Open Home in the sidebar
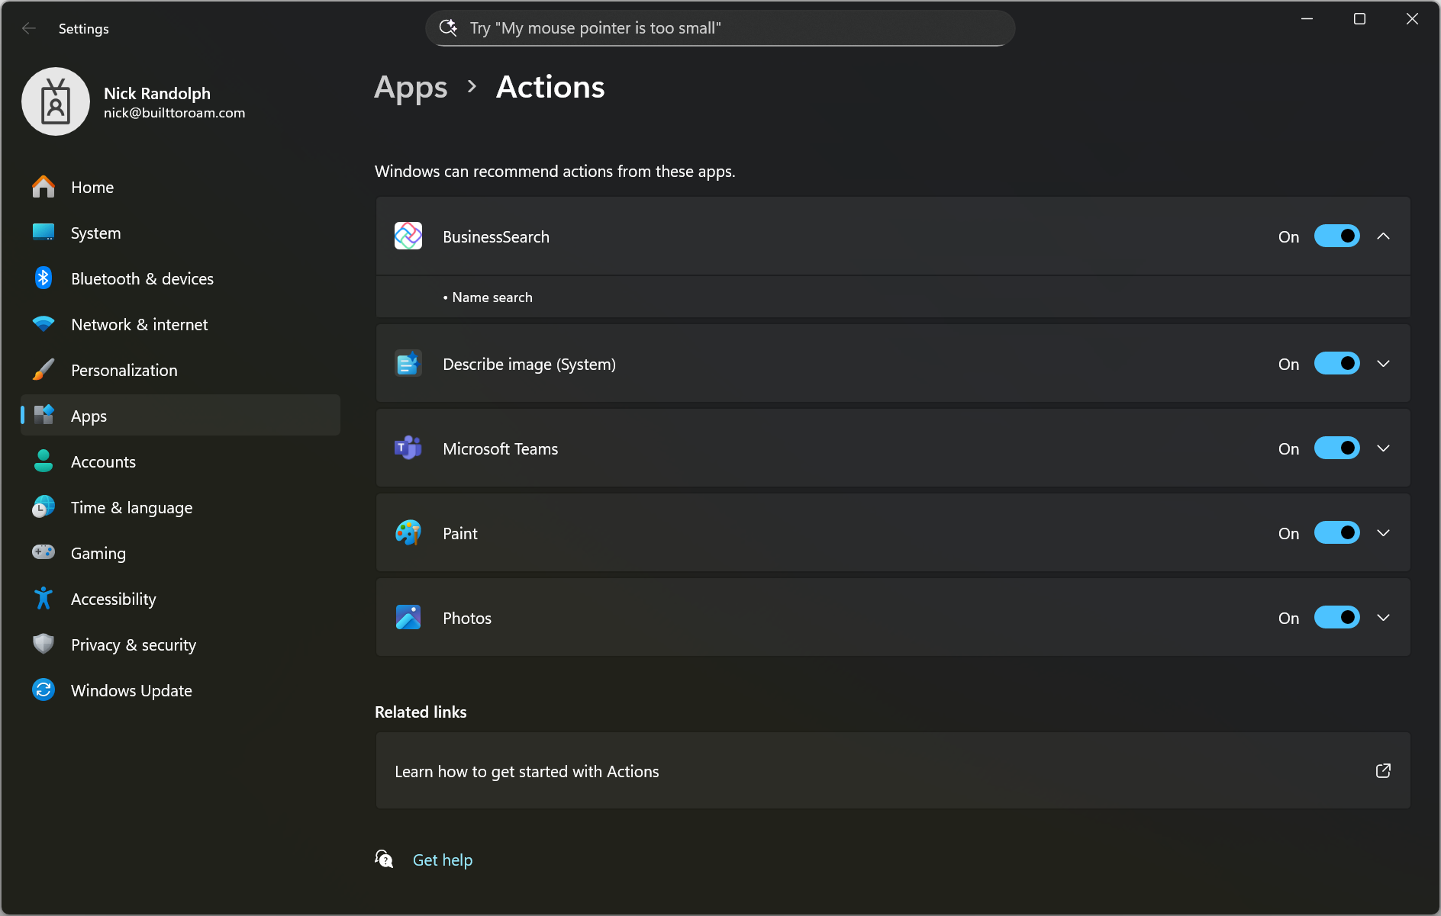The image size is (1441, 916). [x=180, y=187]
